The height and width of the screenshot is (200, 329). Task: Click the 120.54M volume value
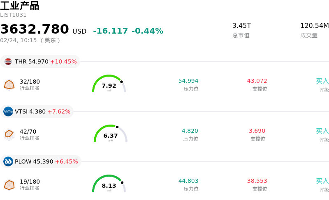tap(314, 26)
